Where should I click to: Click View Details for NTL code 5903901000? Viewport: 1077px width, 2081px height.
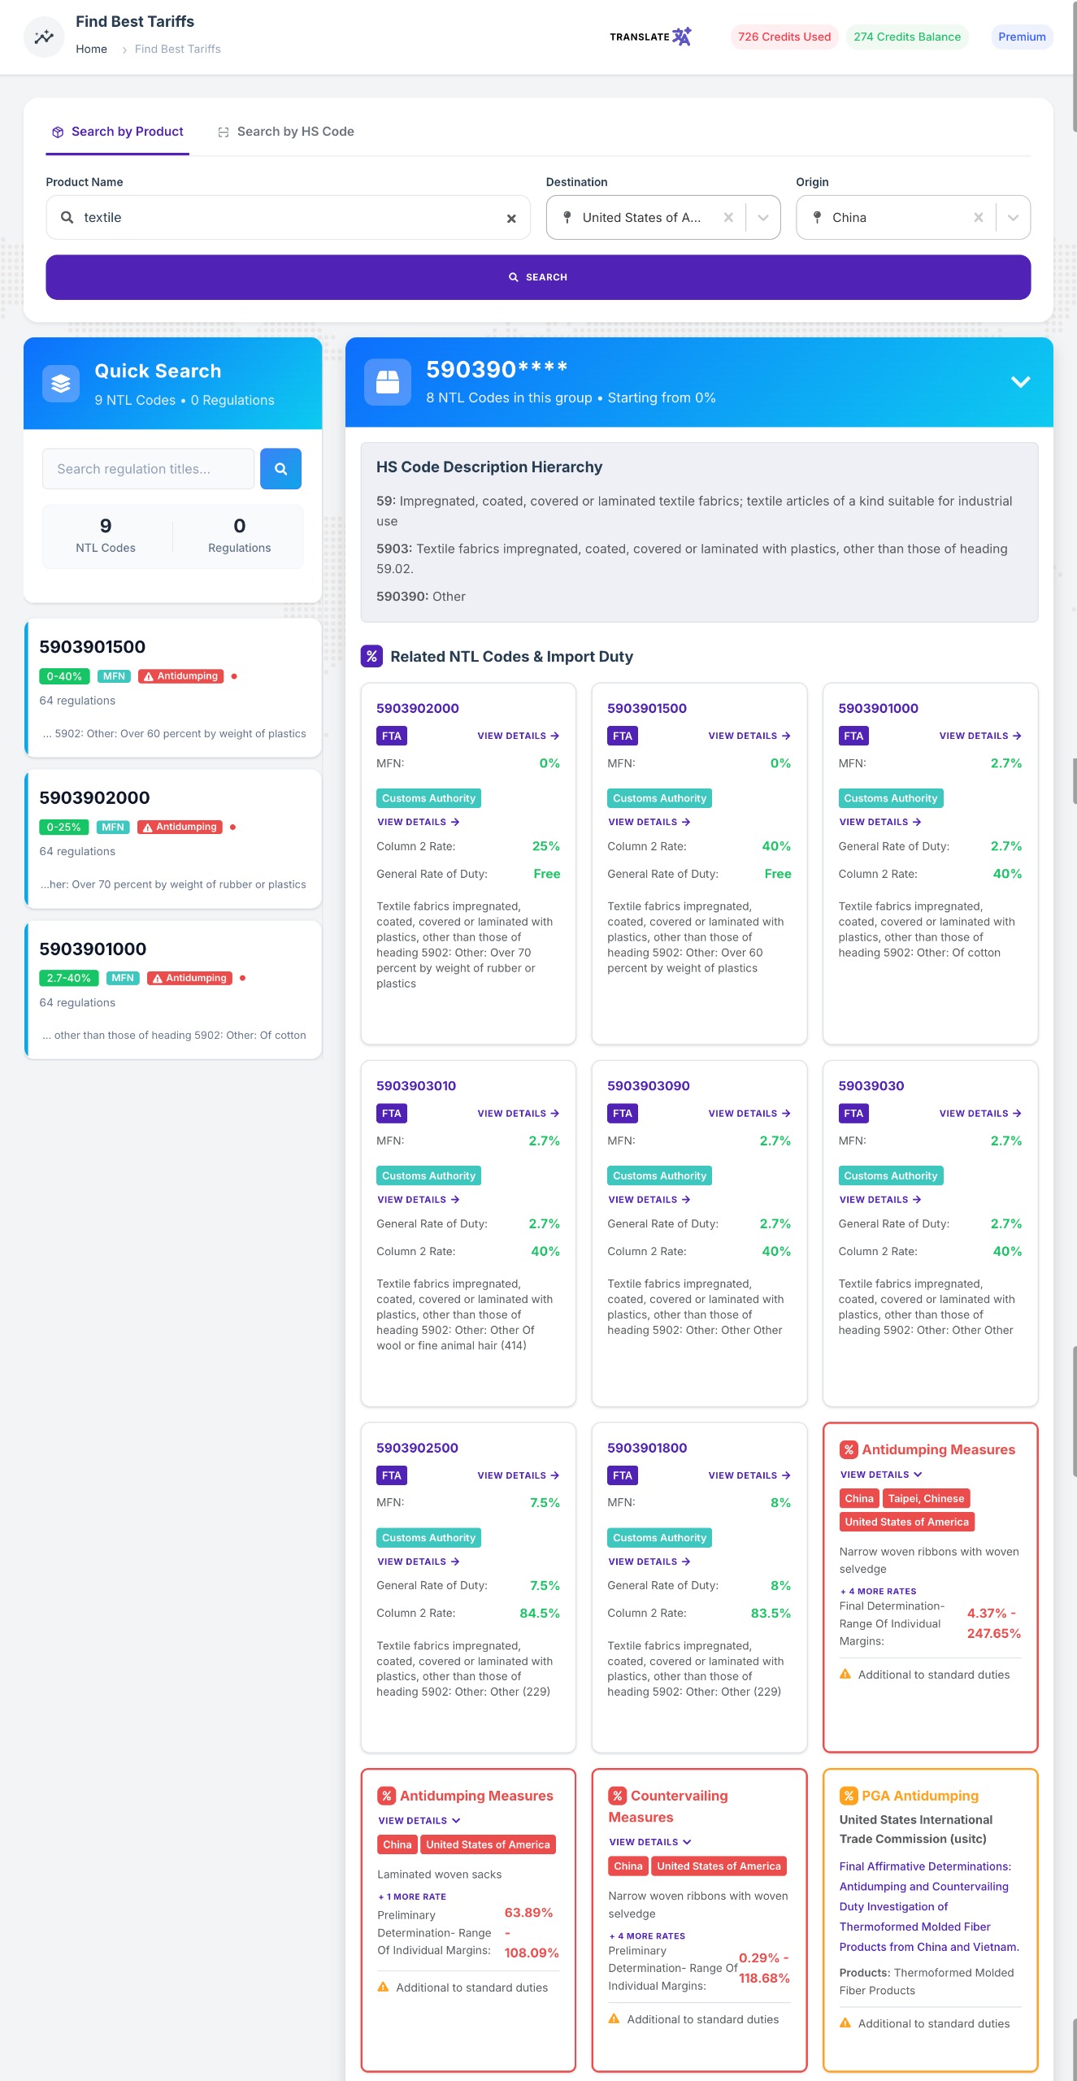click(x=980, y=736)
